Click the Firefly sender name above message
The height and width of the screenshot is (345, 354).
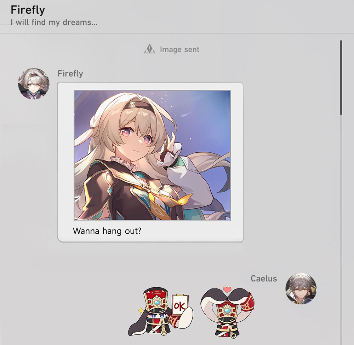(70, 74)
